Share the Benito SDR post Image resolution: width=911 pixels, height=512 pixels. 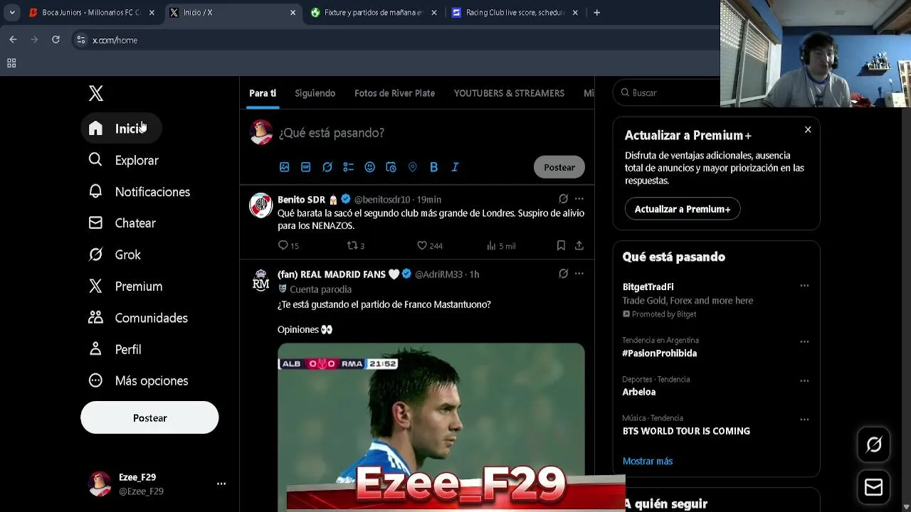[x=579, y=245]
